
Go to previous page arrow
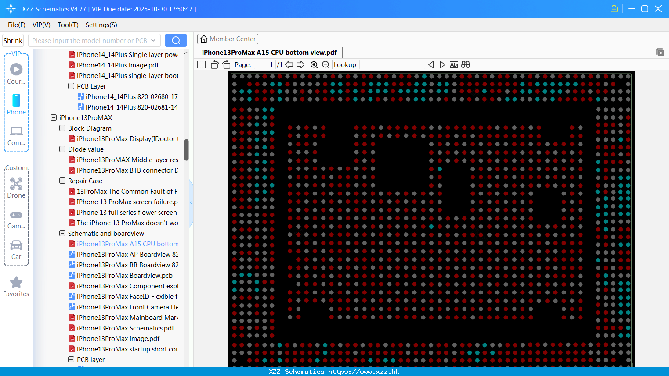[289, 65]
